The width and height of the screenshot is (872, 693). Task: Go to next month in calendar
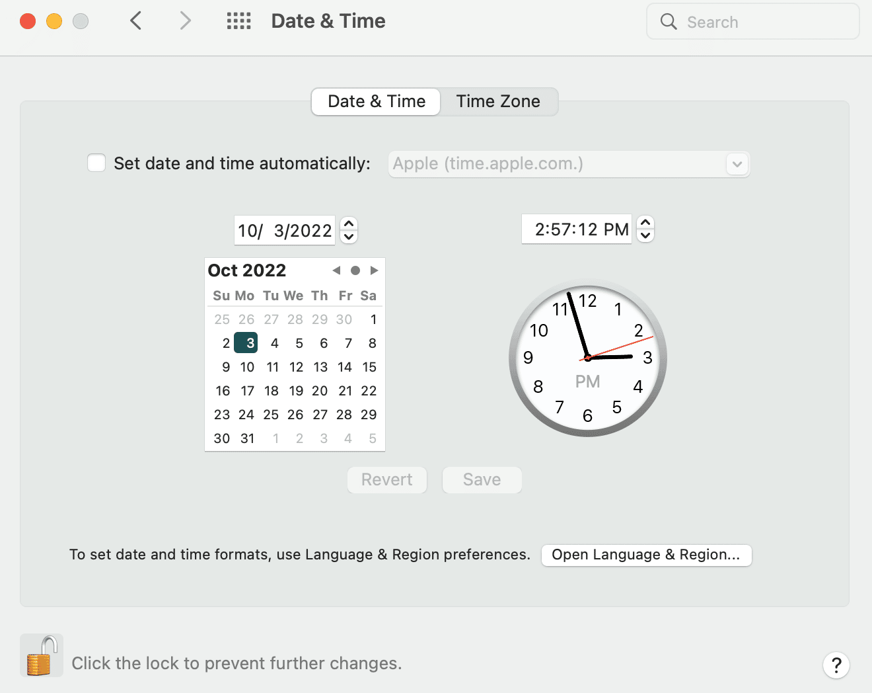click(x=375, y=270)
